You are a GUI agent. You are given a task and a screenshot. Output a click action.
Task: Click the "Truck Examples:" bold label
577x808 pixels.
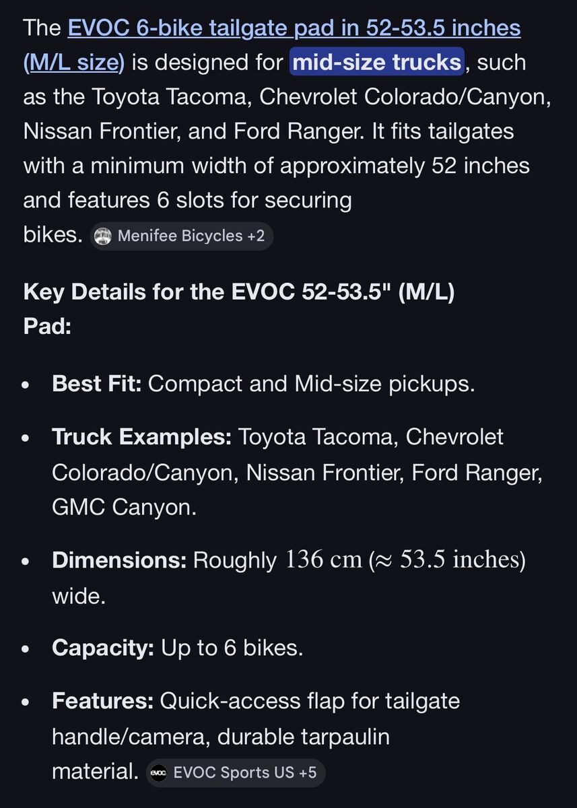click(x=141, y=437)
